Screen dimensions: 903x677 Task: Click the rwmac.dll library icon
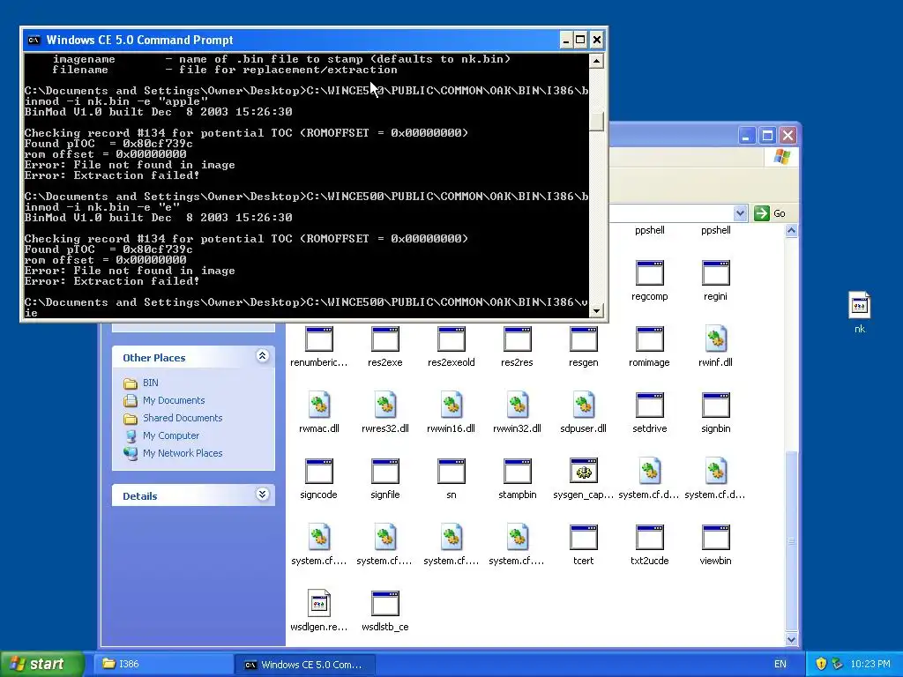click(319, 405)
